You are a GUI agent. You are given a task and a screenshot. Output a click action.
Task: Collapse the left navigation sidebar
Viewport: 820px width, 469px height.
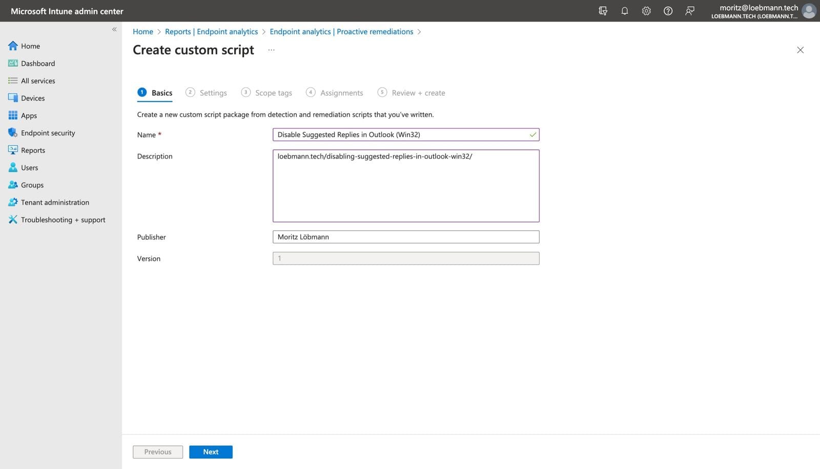[x=114, y=29]
